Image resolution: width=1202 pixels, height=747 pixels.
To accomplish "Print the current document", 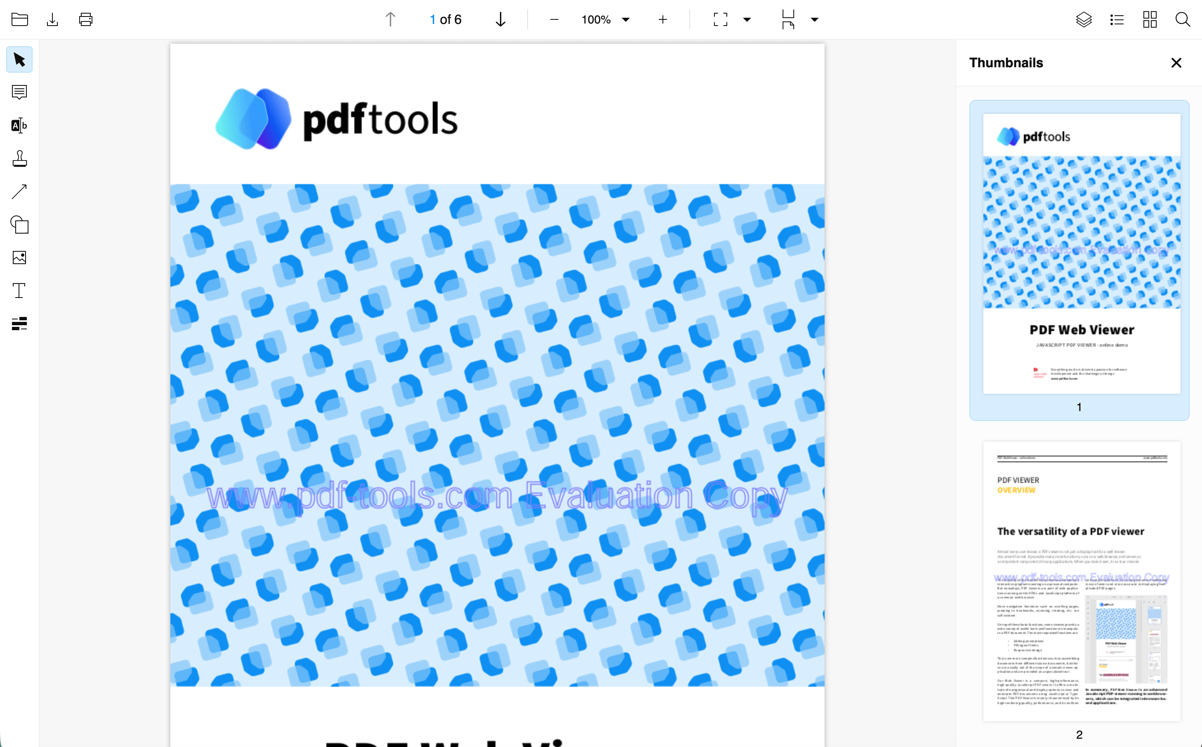I will [86, 19].
